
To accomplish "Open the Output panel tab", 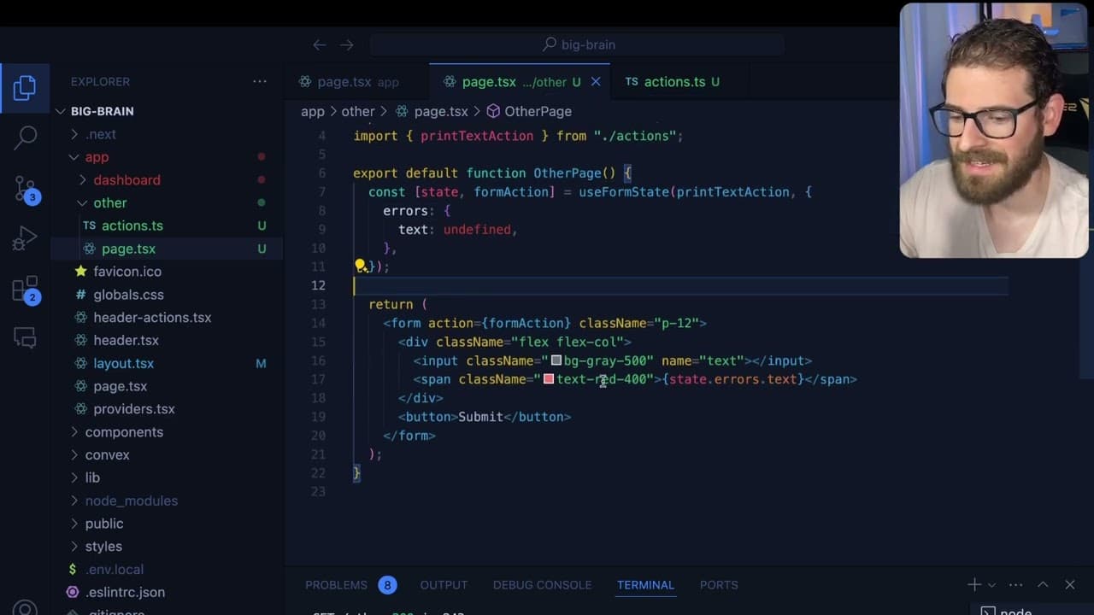I will pyautogui.click(x=444, y=585).
